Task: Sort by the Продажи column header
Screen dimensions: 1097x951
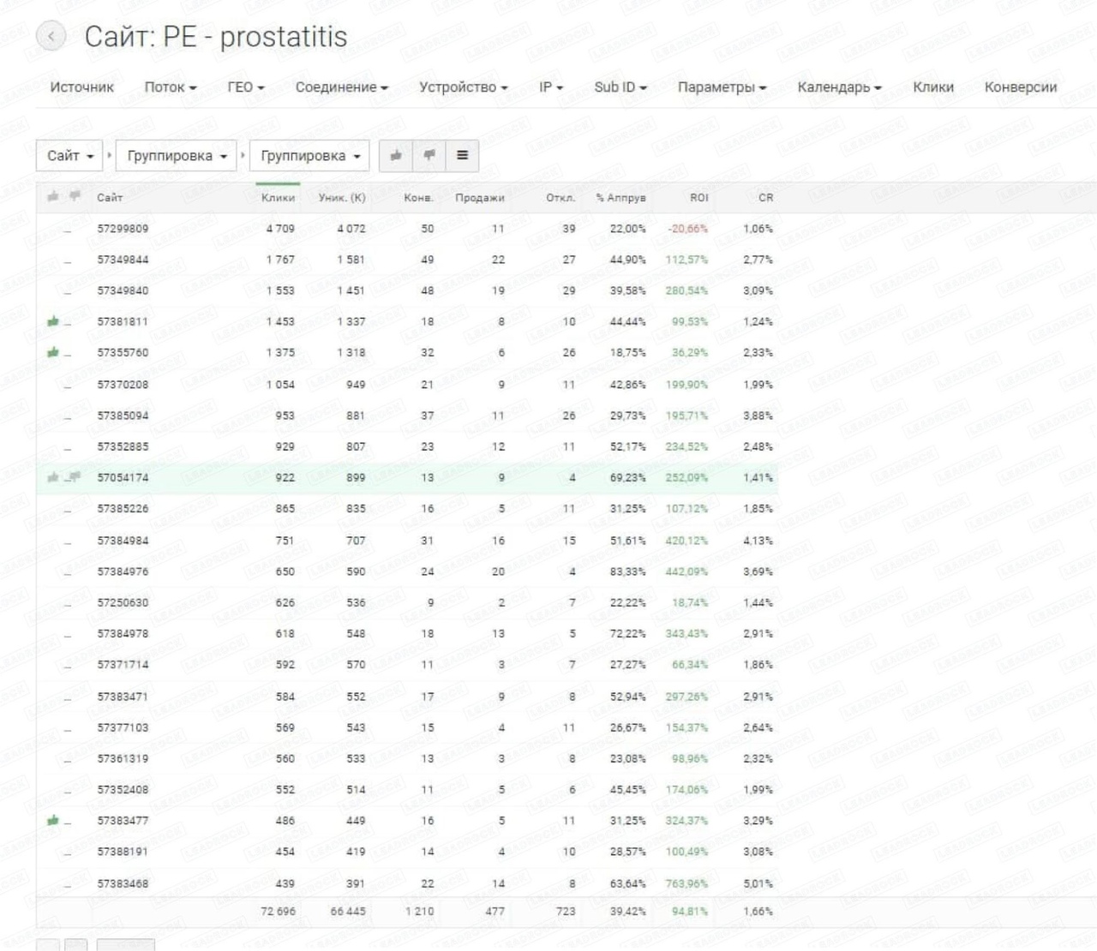Action: coord(480,198)
